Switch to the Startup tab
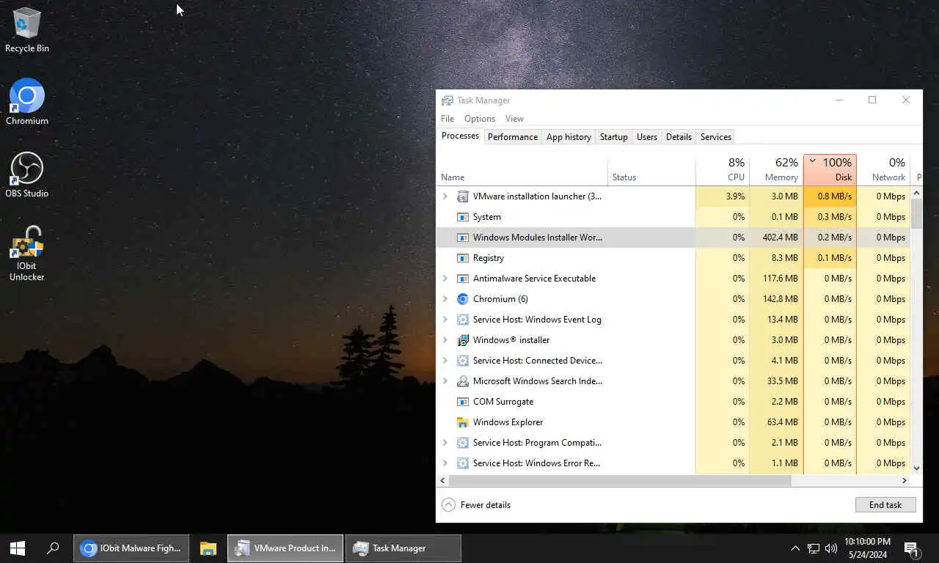Image resolution: width=939 pixels, height=563 pixels. point(614,137)
